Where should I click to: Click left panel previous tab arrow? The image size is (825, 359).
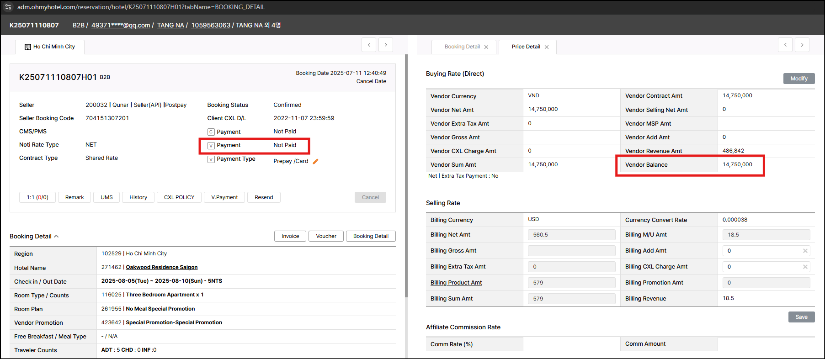tap(369, 45)
